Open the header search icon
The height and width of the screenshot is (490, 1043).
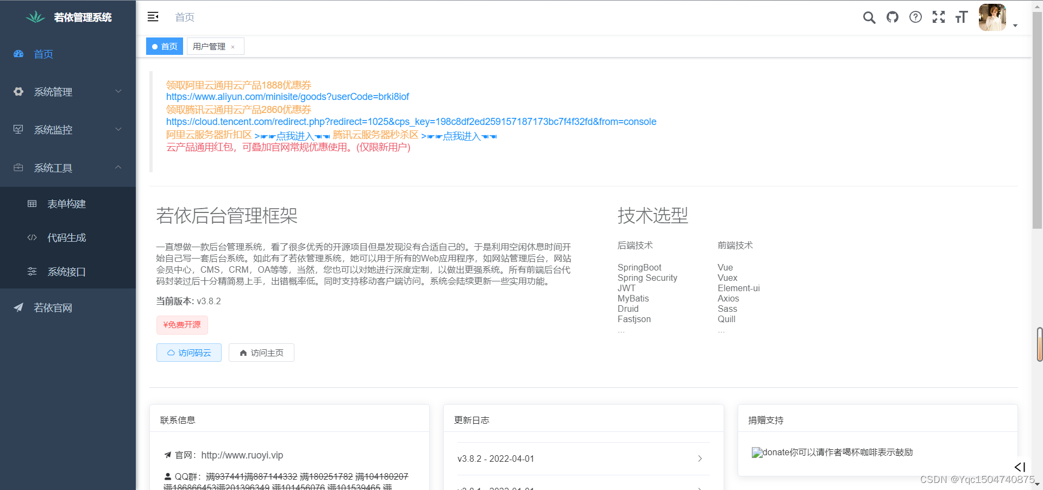coord(869,17)
